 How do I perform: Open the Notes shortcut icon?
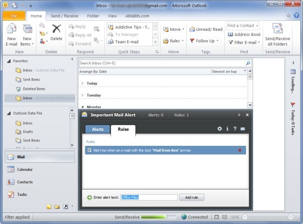tap(49, 207)
